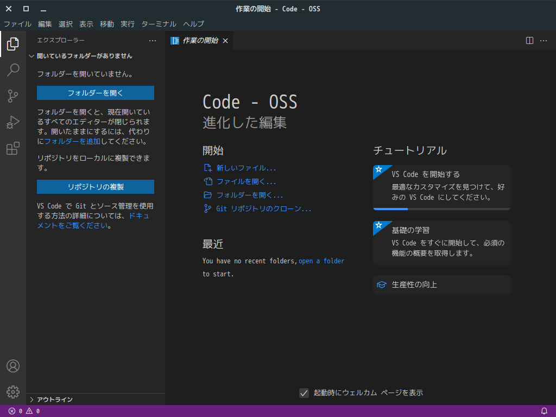Open the 生産性の向上 tutorial card
The width and height of the screenshot is (556, 417).
point(441,285)
